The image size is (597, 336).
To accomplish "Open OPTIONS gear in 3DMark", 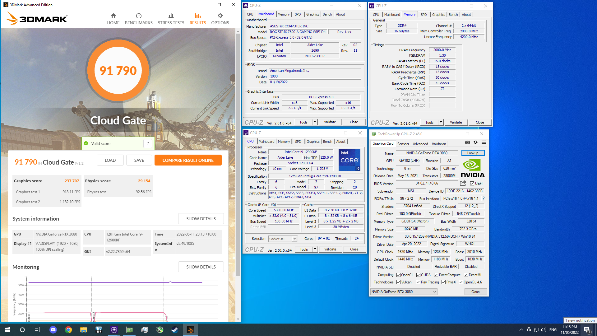I will (220, 19).
